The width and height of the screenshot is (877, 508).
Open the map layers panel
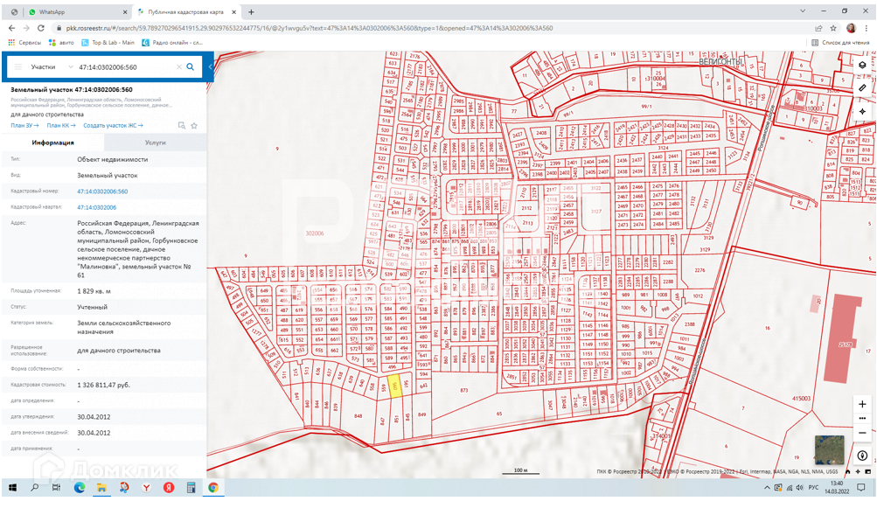pos(862,65)
